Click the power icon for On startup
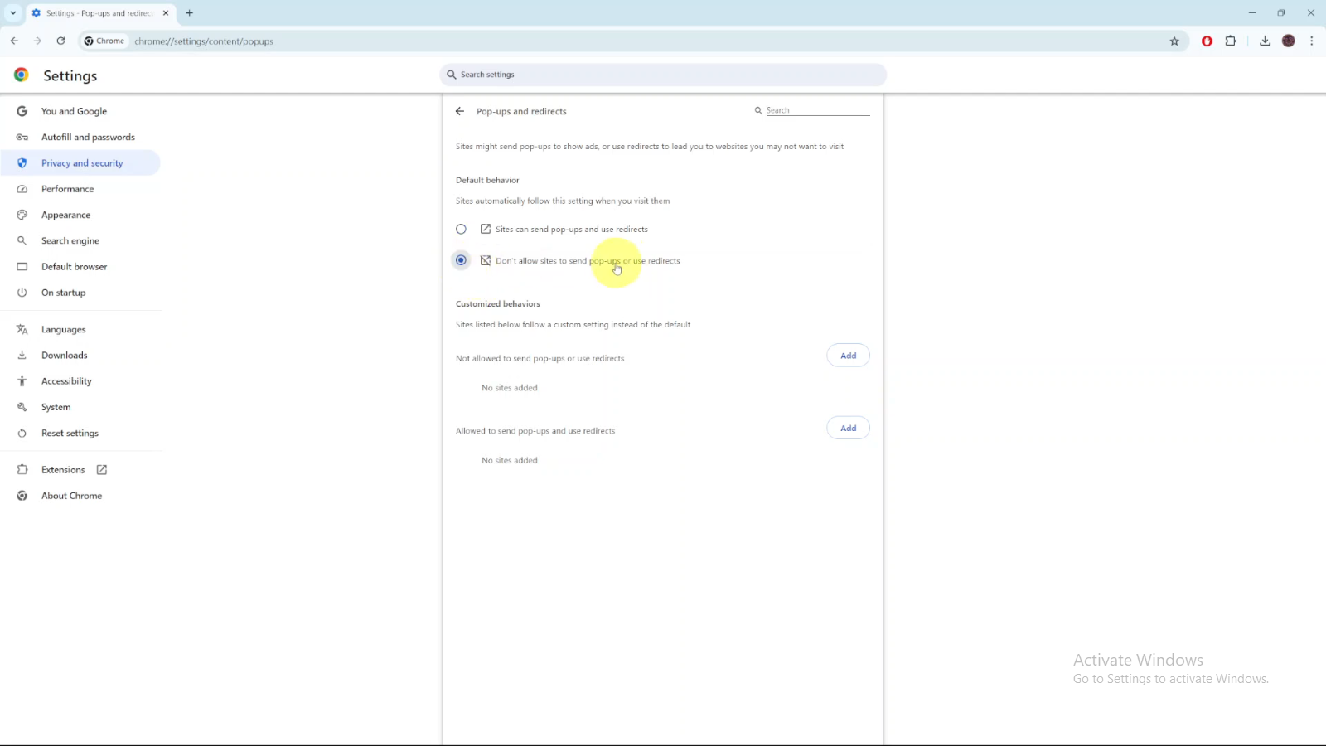The height and width of the screenshot is (746, 1326). tap(22, 293)
